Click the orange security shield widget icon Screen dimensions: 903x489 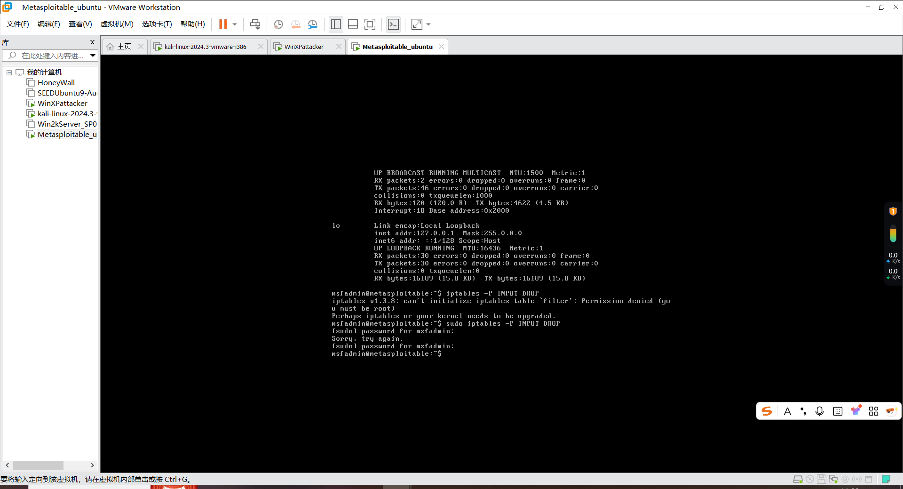point(893,211)
